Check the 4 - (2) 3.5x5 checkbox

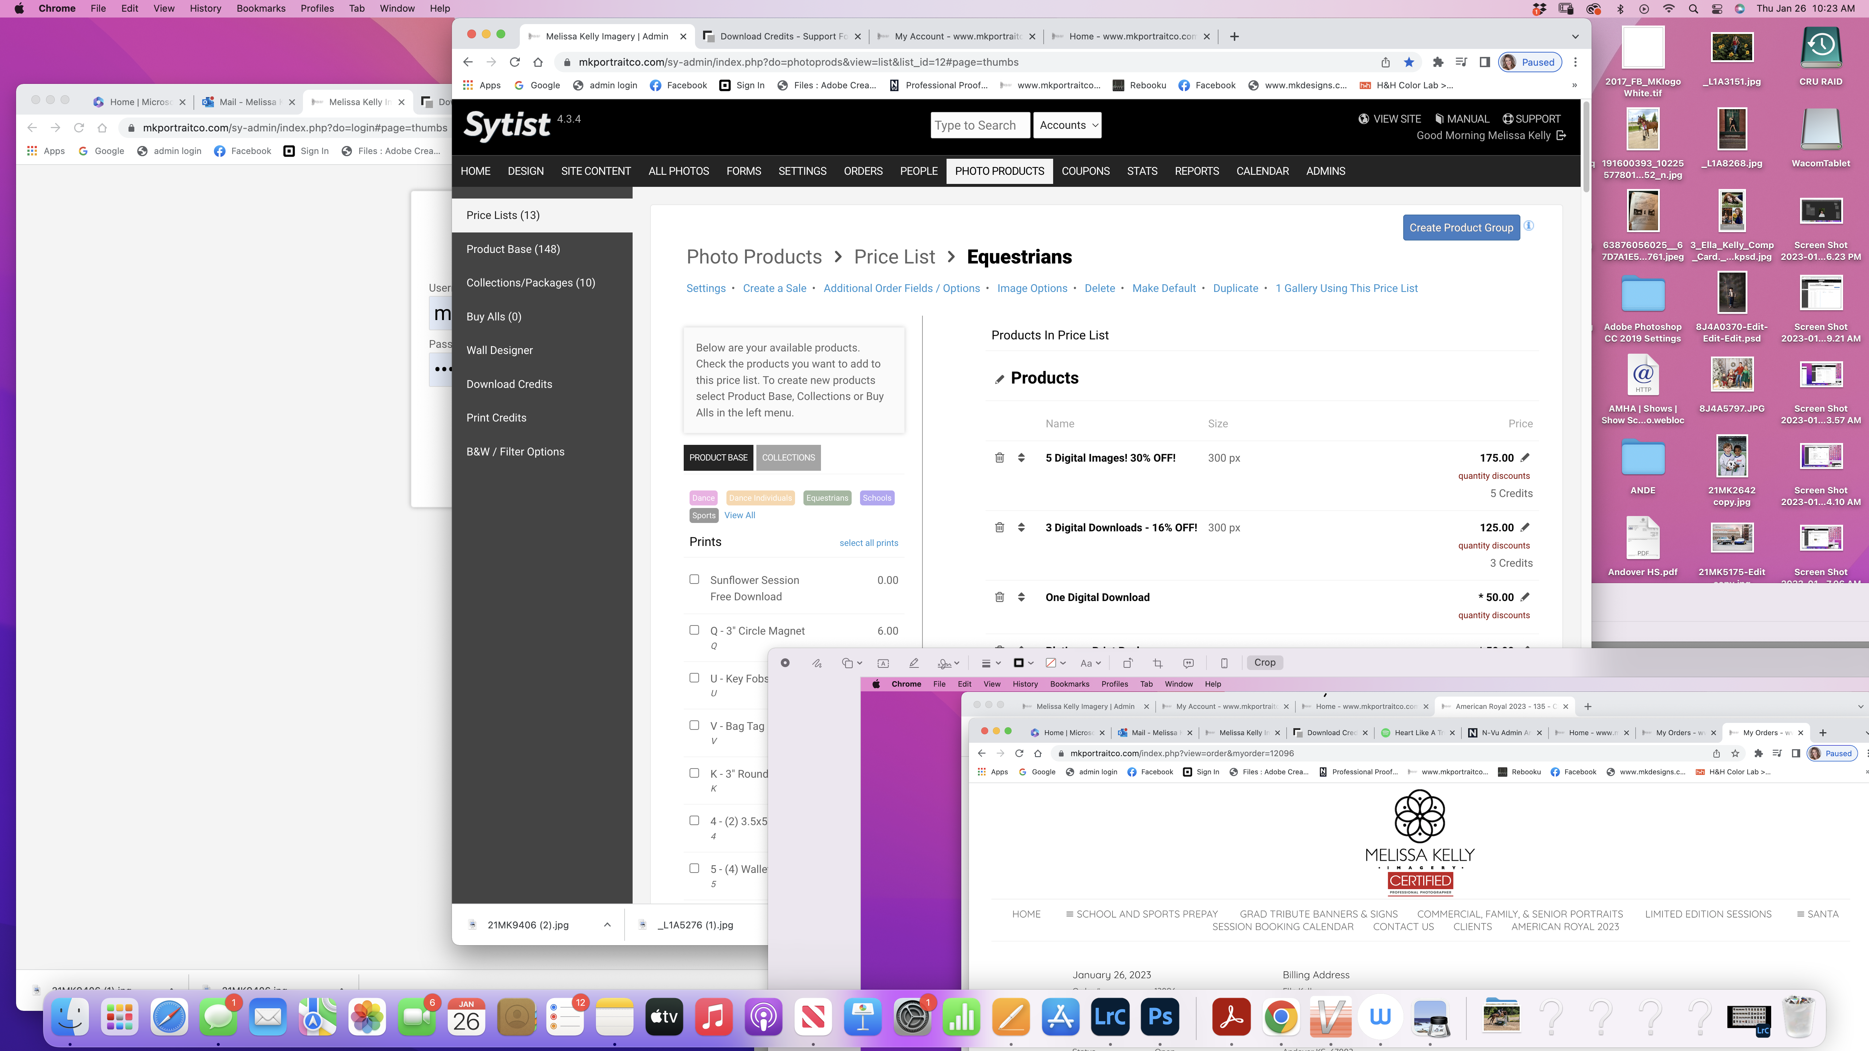(694, 820)
